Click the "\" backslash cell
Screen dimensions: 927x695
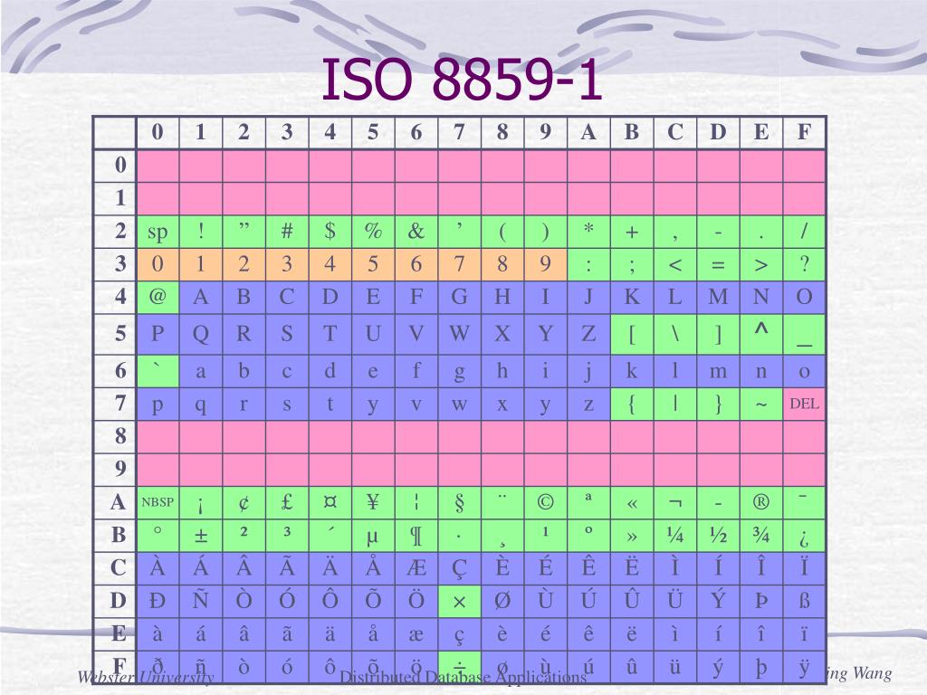[675, 335]
